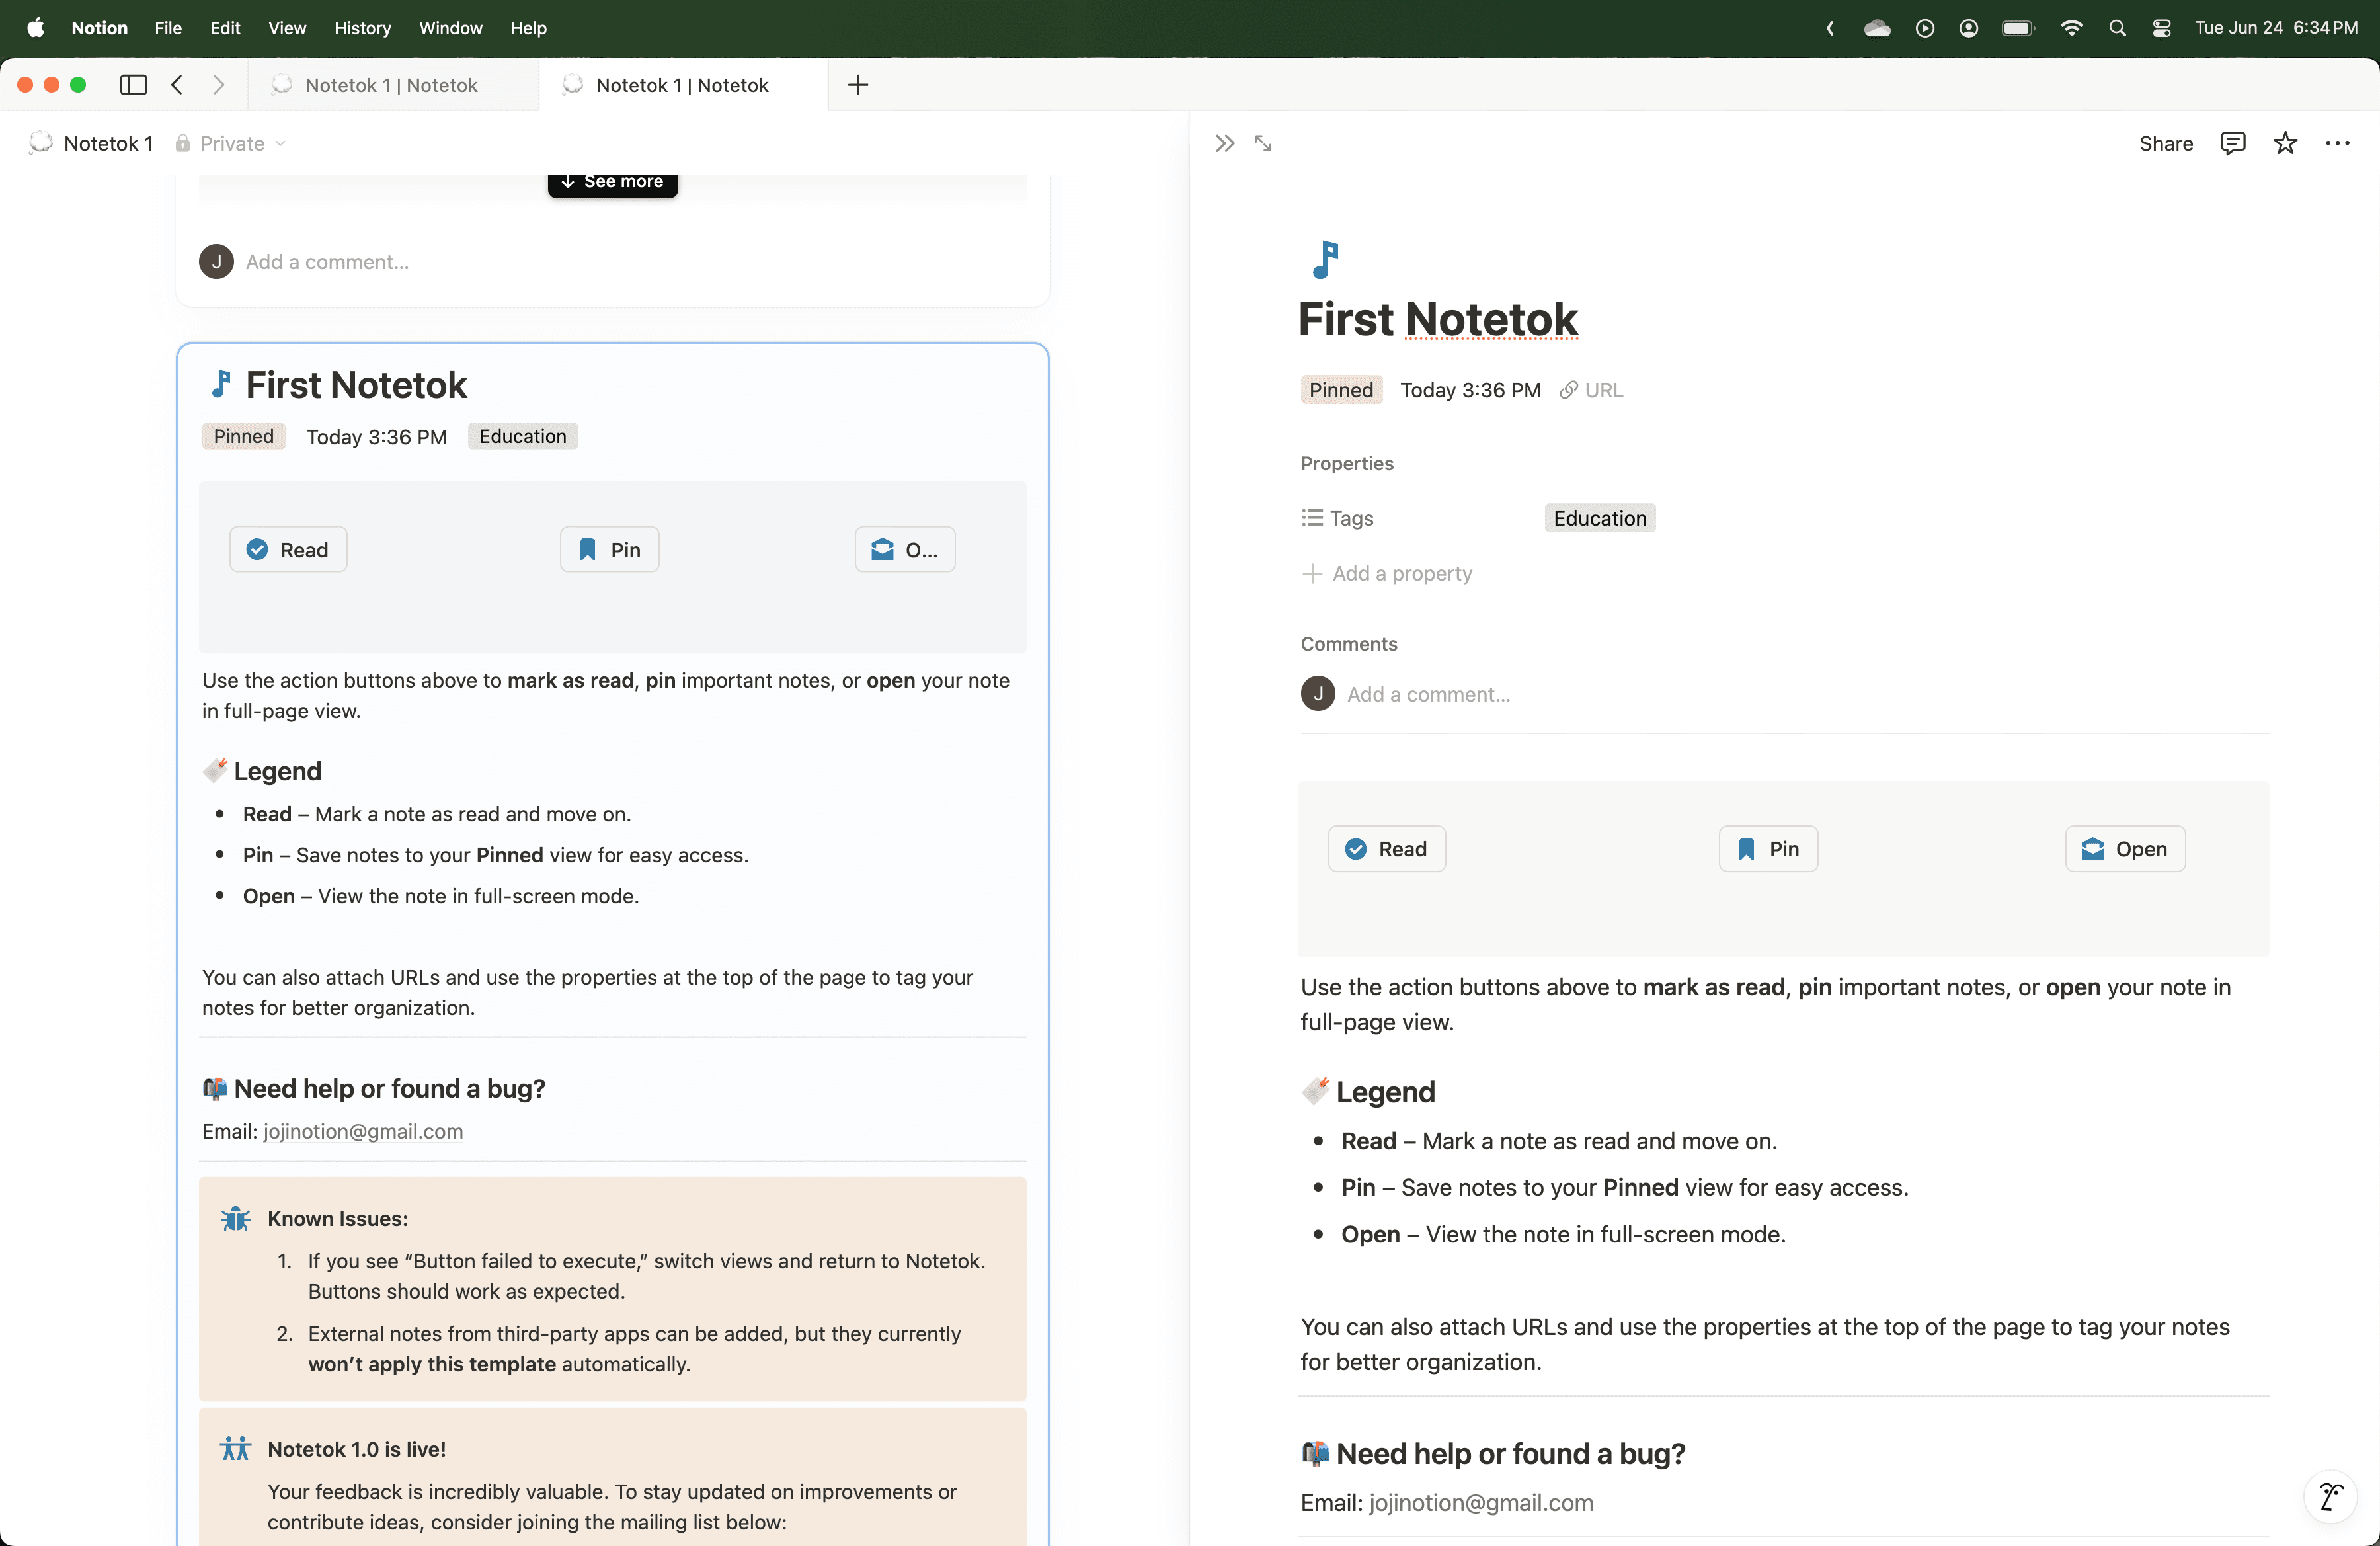Click the Open button in side peek

point(2124,848)
